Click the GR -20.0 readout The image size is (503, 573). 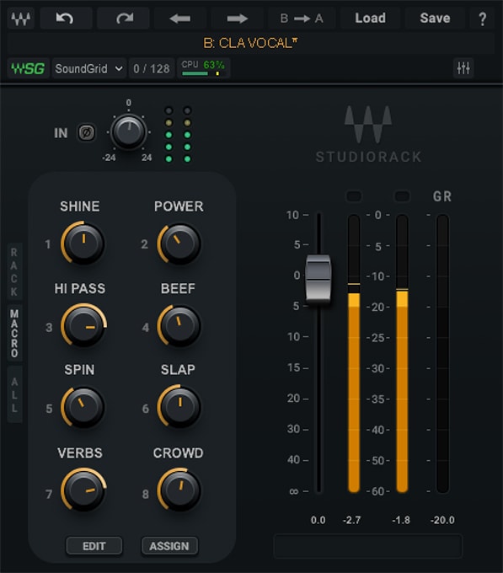pyautogui.click(x=442, y=520)
